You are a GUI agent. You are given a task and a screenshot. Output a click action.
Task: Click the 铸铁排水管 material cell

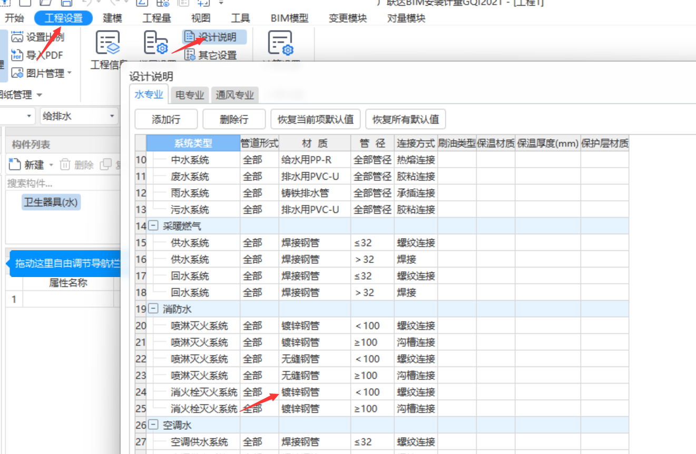click(315, 193)
